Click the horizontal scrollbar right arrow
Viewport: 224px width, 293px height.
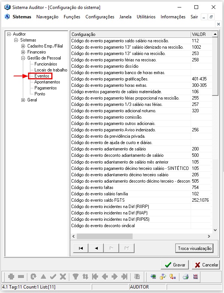[x=209, y=236]
